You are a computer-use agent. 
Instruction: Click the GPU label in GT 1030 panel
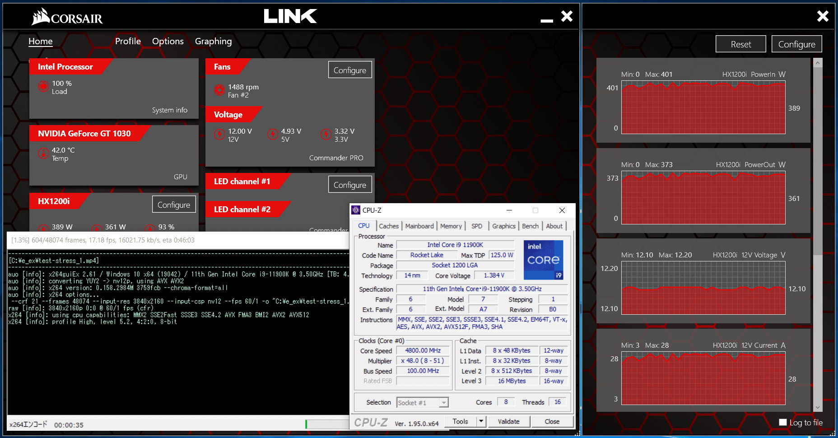[181, 177]
